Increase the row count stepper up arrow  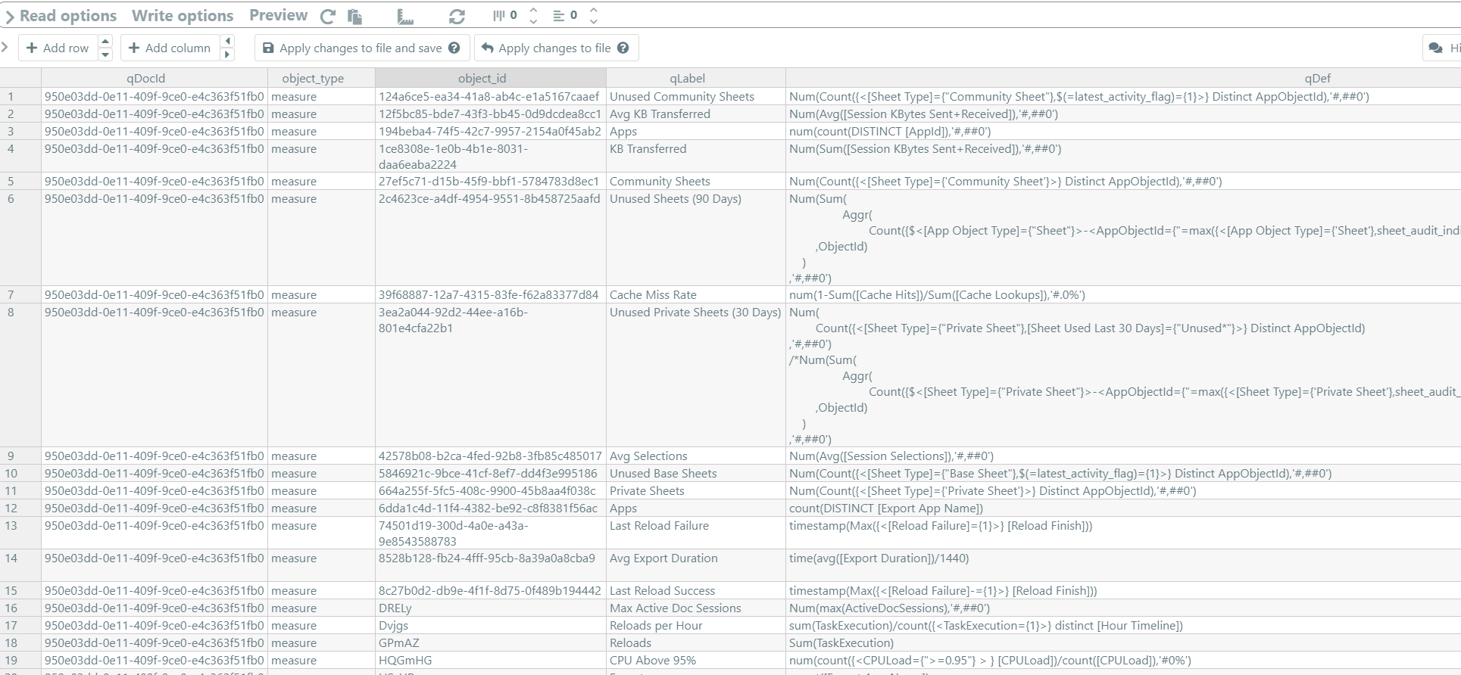click(593, 11)
